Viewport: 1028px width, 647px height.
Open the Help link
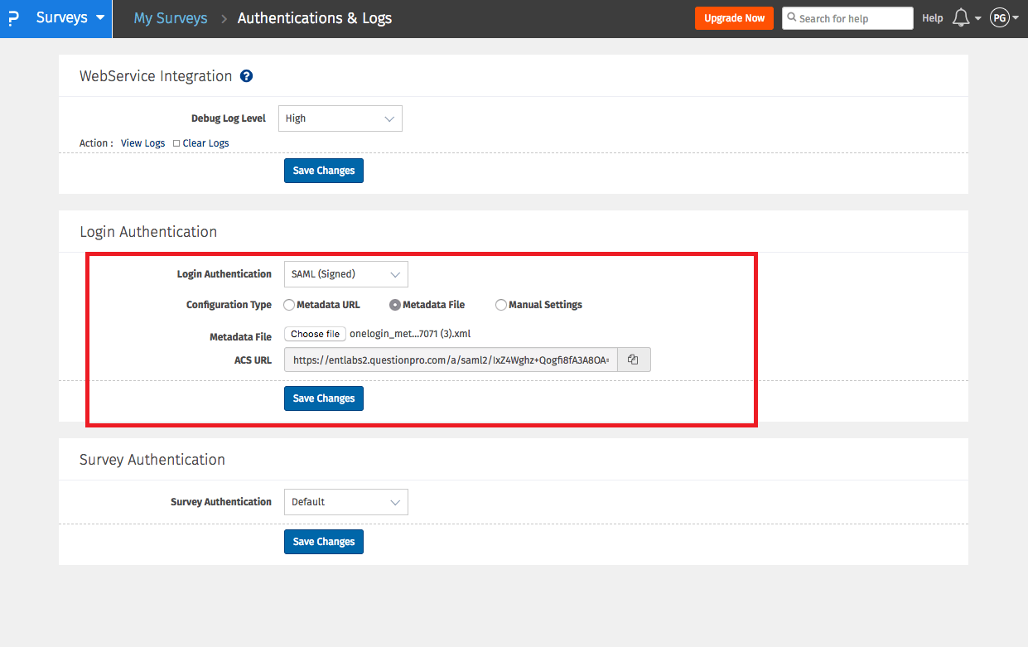tap(933, 18)
